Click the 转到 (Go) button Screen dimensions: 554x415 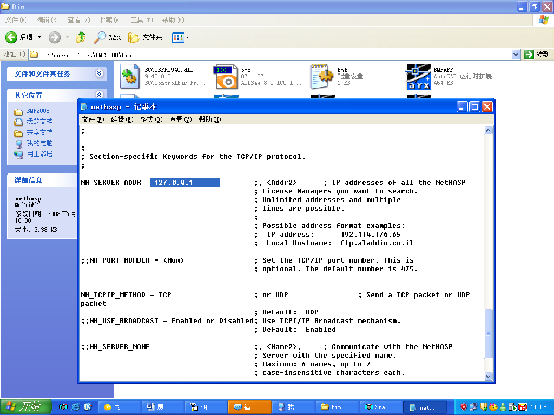[x=537, y=55]
